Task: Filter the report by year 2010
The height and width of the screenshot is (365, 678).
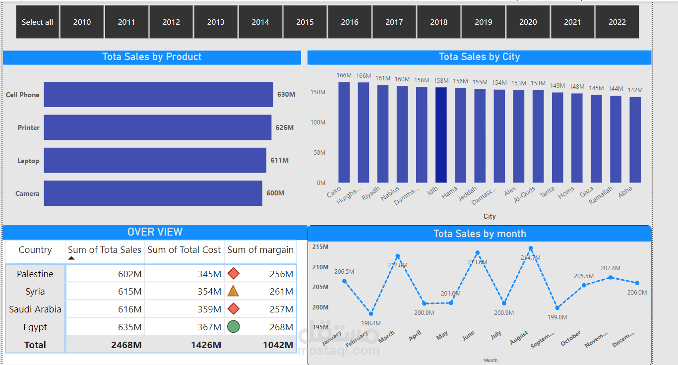Action: [82, 22]
